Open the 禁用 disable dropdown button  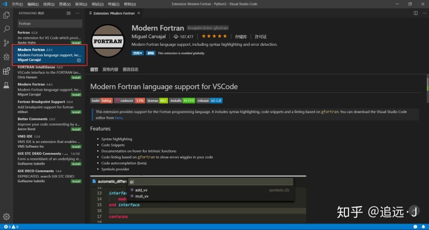138,53
